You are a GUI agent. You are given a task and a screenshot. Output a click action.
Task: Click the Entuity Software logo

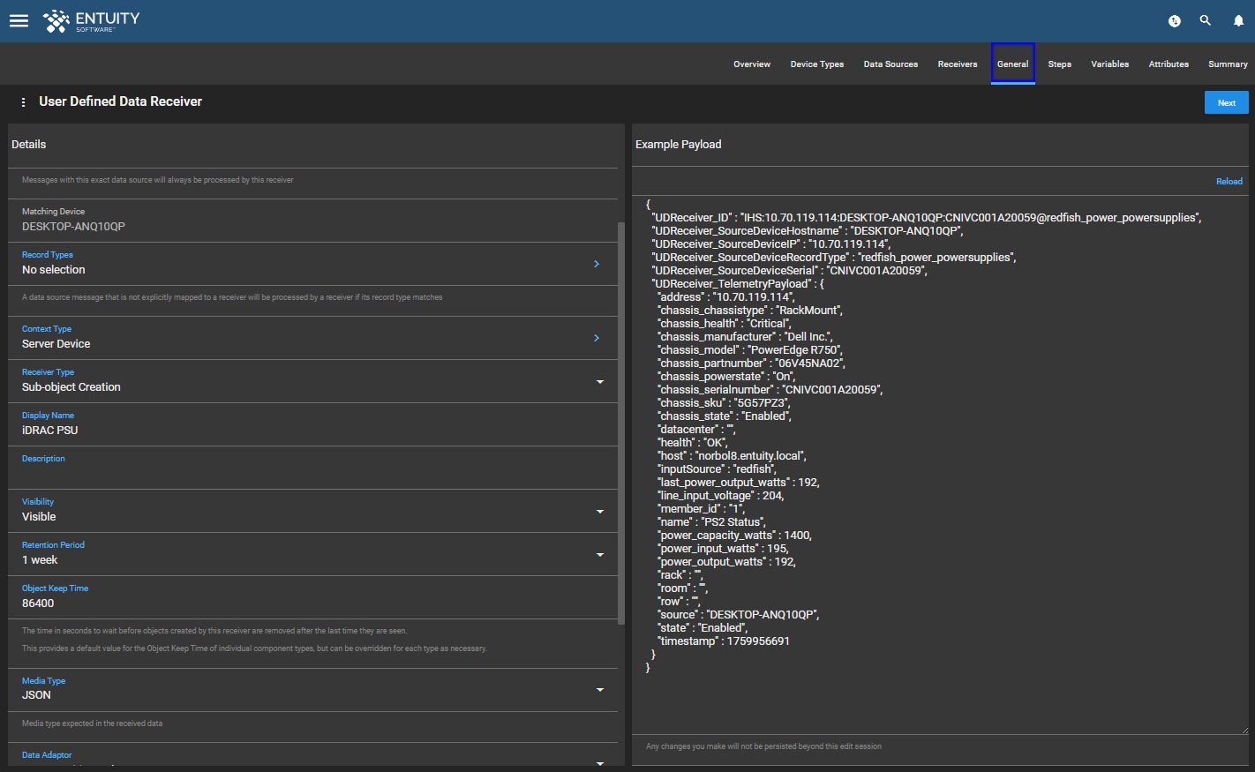point(92,21)
